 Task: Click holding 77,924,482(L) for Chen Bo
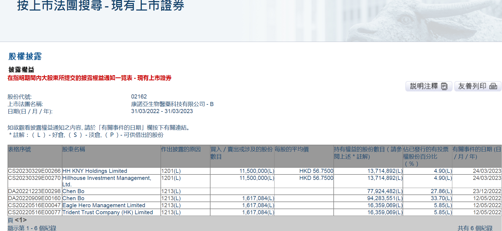pyautogui.click(x=385, y=191)
